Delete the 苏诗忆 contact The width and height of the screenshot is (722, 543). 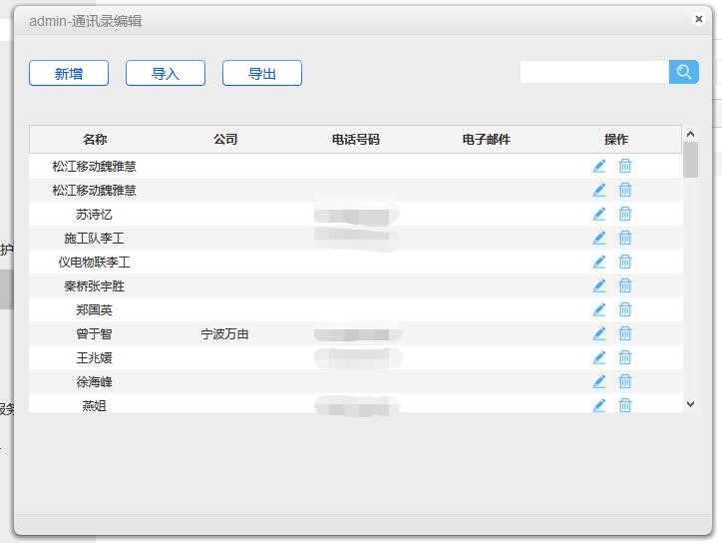tap(625, 214)
